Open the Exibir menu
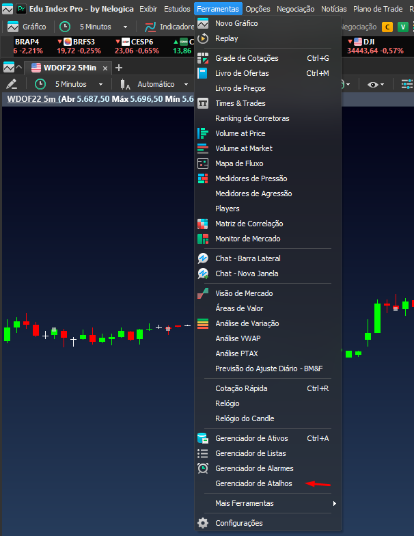Viewport: 414px width, 536px height. click(148, 9)
